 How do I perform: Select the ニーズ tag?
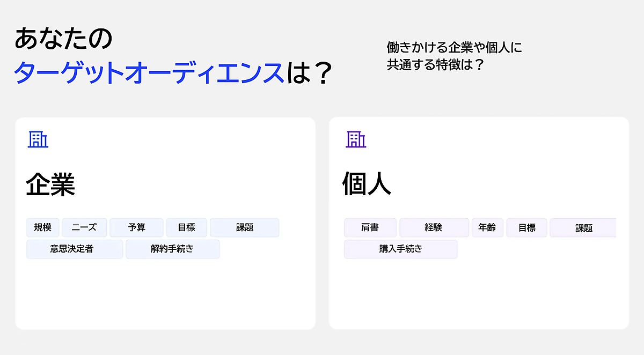[x=84, y=227]
